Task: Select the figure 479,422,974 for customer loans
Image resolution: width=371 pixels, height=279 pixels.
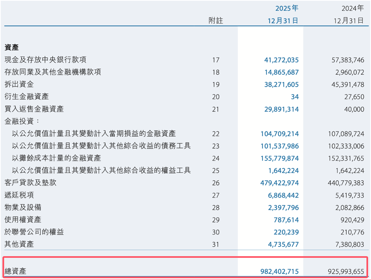Action: click(x=280, y=183)
